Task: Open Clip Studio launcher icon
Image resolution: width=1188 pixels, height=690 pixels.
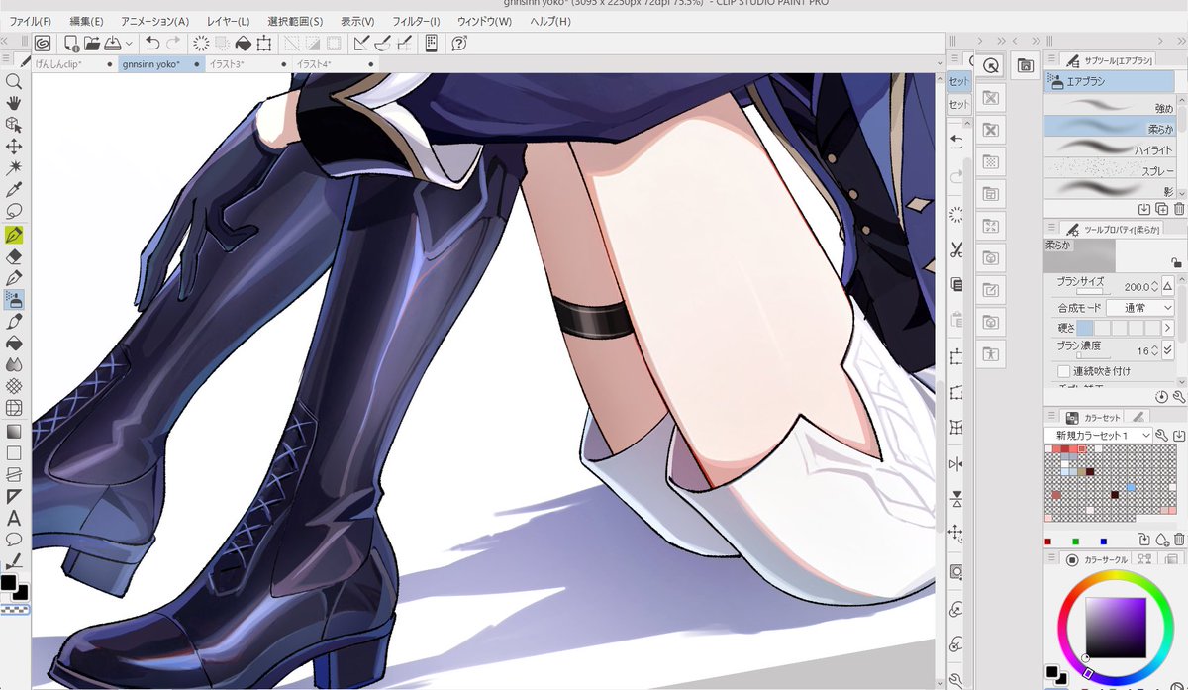Action: [43, 43]
